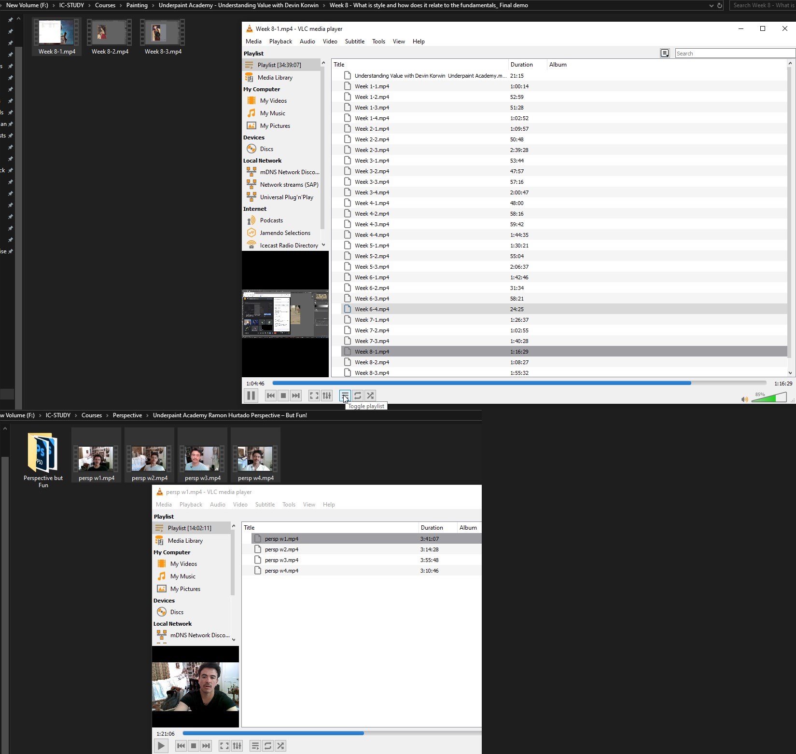Image resolution: width=796 pixels, height=754 pixels.
Task: Open Discs in Week 8-1 player sidebar
Action: tap(266, 149)
